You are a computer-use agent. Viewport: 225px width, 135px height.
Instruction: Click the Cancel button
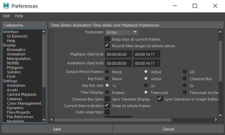pyautogui.click(x=168, y=129)
